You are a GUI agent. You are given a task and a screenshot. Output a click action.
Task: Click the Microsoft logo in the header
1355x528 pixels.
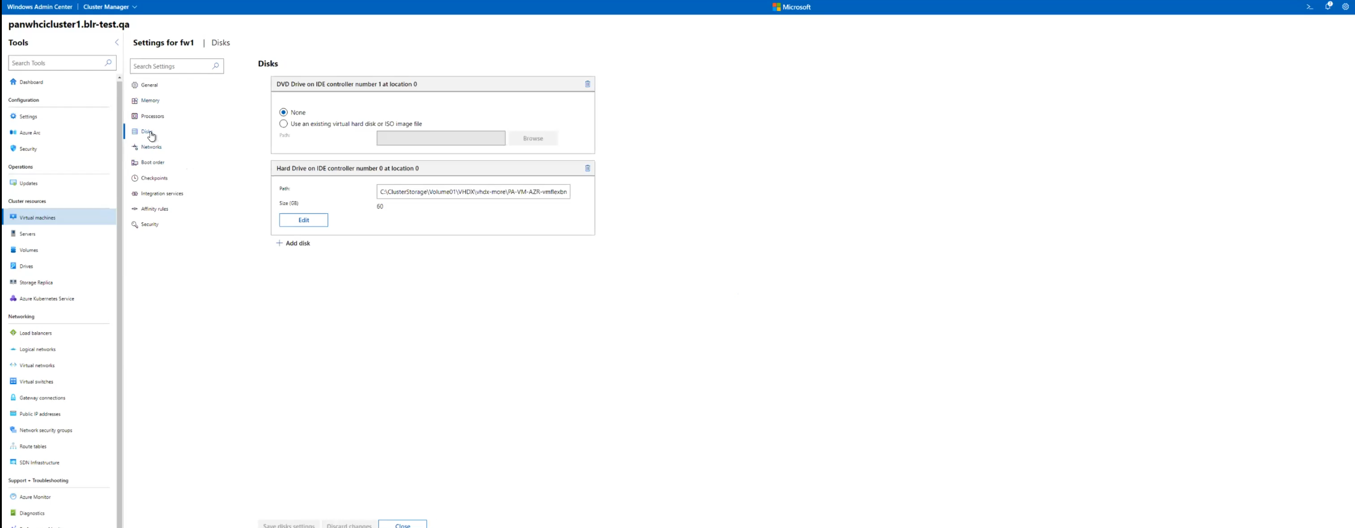(x=792, y=7)
